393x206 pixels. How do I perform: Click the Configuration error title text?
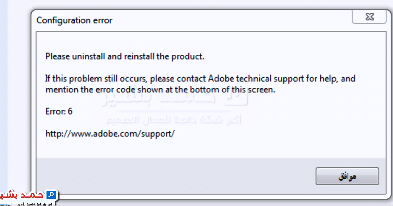point(74,20)
